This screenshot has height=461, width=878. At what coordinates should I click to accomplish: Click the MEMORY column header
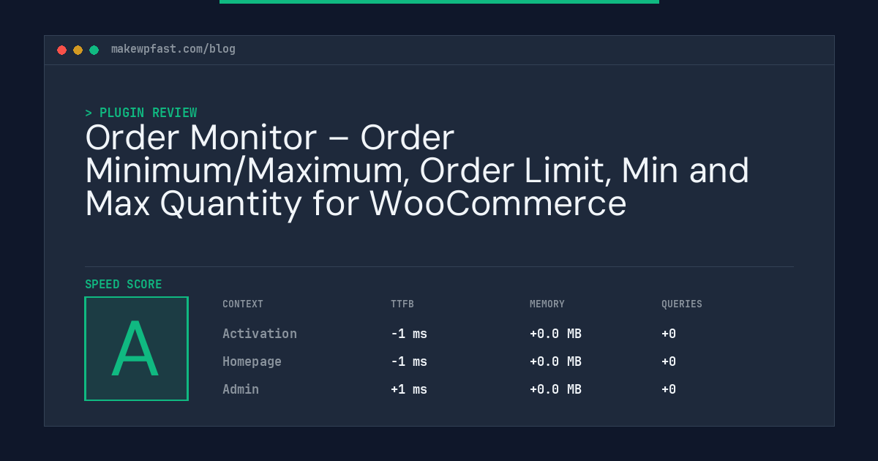point(547,304)
